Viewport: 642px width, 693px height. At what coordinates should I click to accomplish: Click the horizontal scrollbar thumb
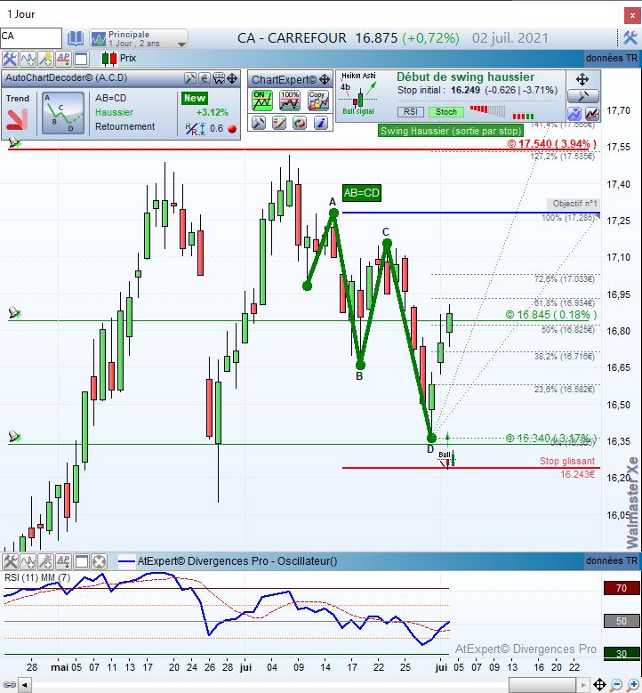point(543,686)
